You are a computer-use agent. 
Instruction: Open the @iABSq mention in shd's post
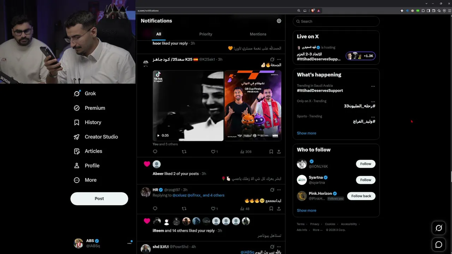(x=248, y=252)
